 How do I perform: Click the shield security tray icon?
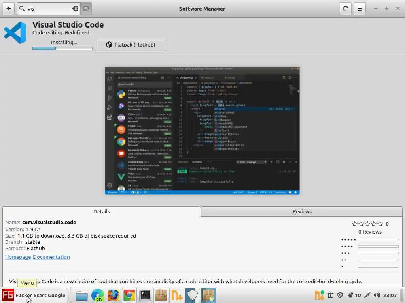pyautogui.click(x=340, y=295)
